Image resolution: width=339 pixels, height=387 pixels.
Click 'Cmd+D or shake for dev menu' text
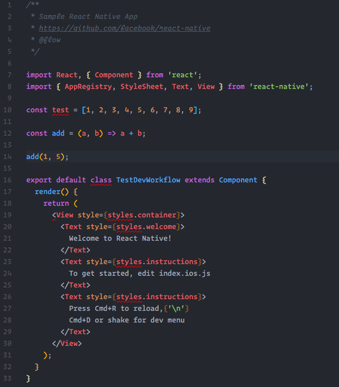pyautogui.click(x=127, y=320)
